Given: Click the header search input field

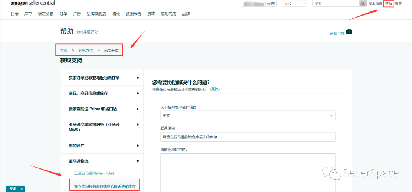Looking at the screenshot, I should coord(336,3).
